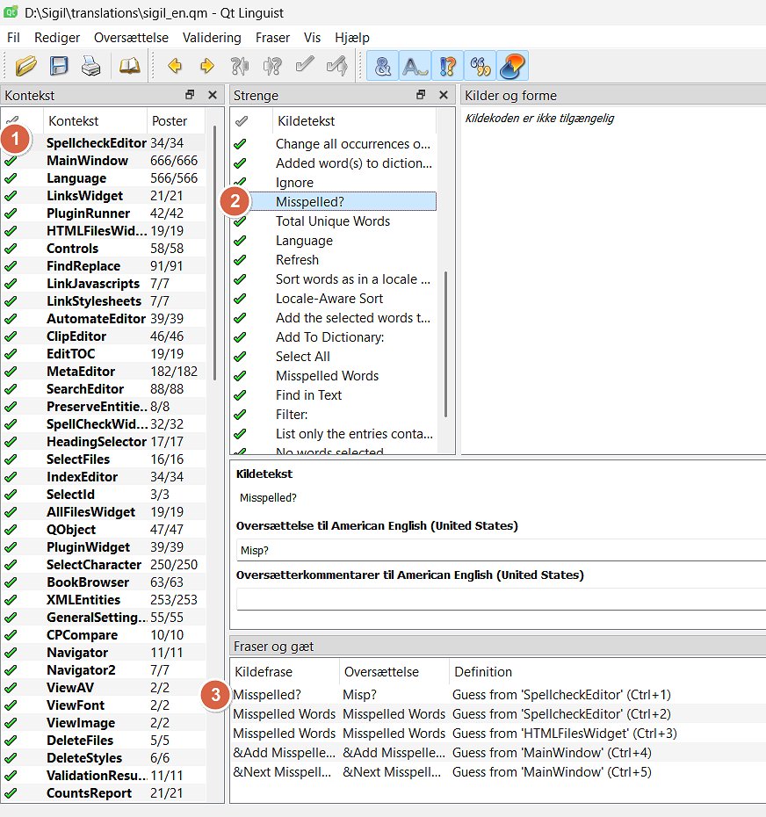The height and width of the screenshot is (817, 766).
Task: Click the Open file folder icon
Action: 26,66
